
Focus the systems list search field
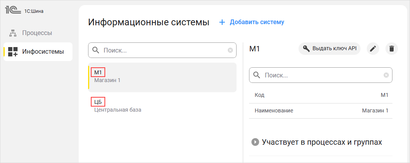[164, 50]
